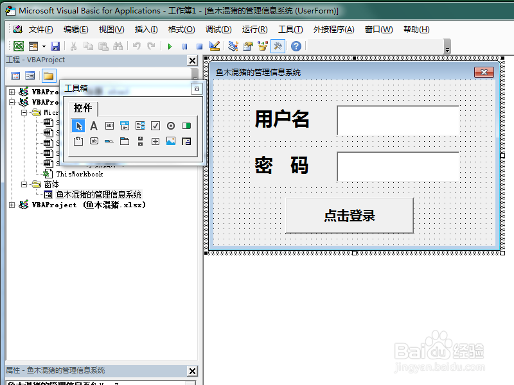Image resolution: width=514 pixels, height=385 pixels.
Task: Select the CommandButton control in Toolbox
Action: pos(94,141)
